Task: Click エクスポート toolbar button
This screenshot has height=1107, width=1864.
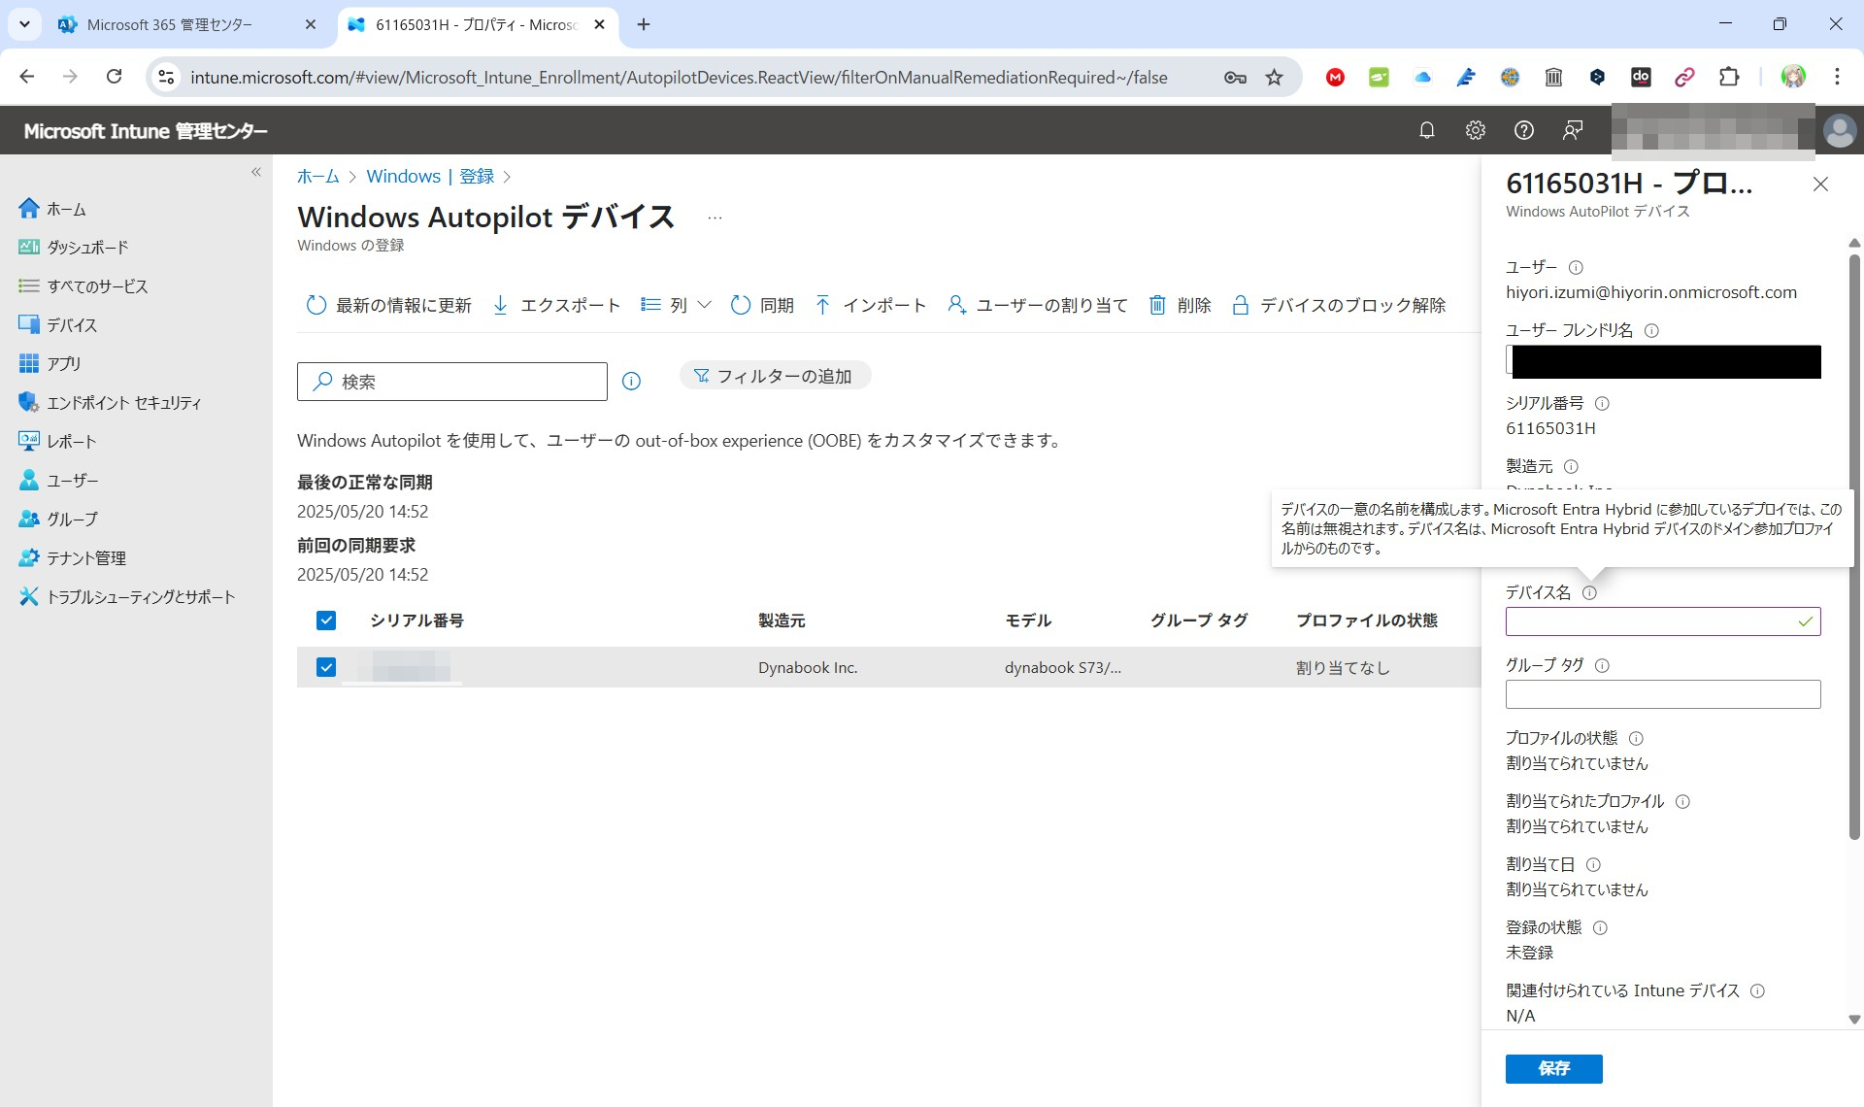Action: pyautogui.click(x=556, y=305)
